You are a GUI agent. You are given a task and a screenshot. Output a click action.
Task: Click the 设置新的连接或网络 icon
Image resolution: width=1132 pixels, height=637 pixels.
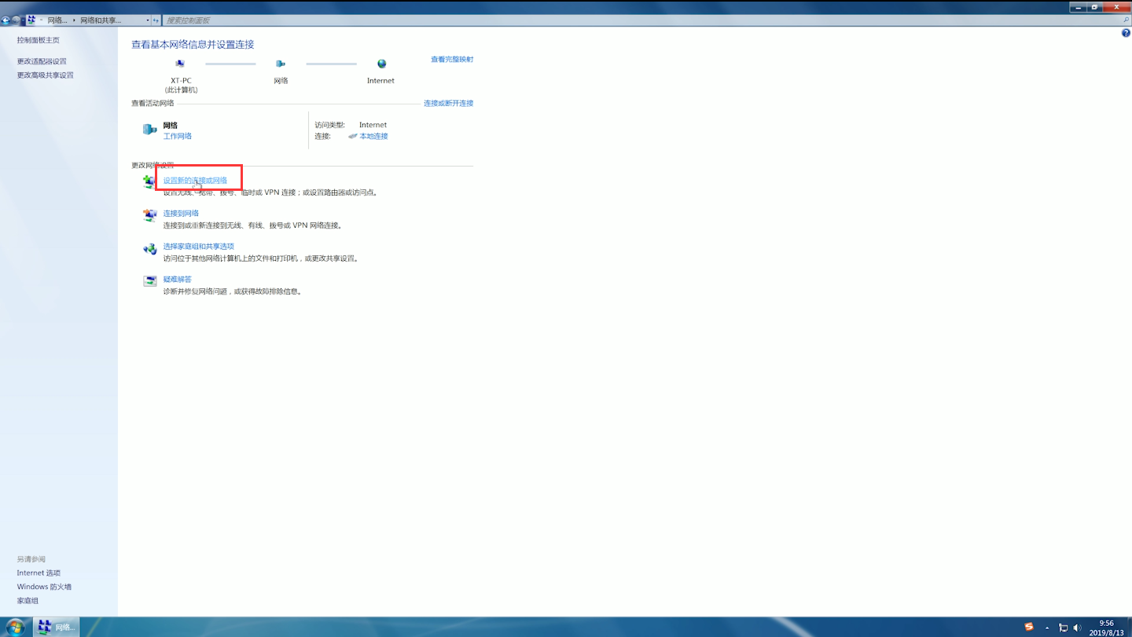(149, 182)
